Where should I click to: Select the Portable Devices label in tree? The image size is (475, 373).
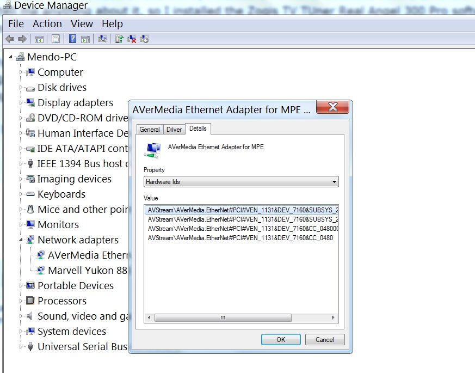pyautogui.click(x=76, y=285)
